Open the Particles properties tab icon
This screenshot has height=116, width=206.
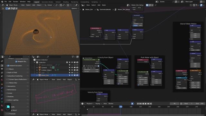coord(2,91)
